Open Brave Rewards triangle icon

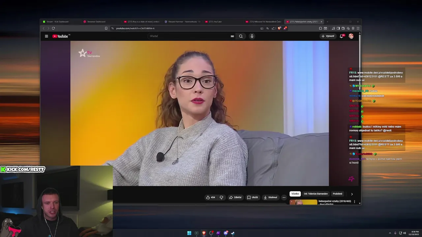click(x=285, y=28)
